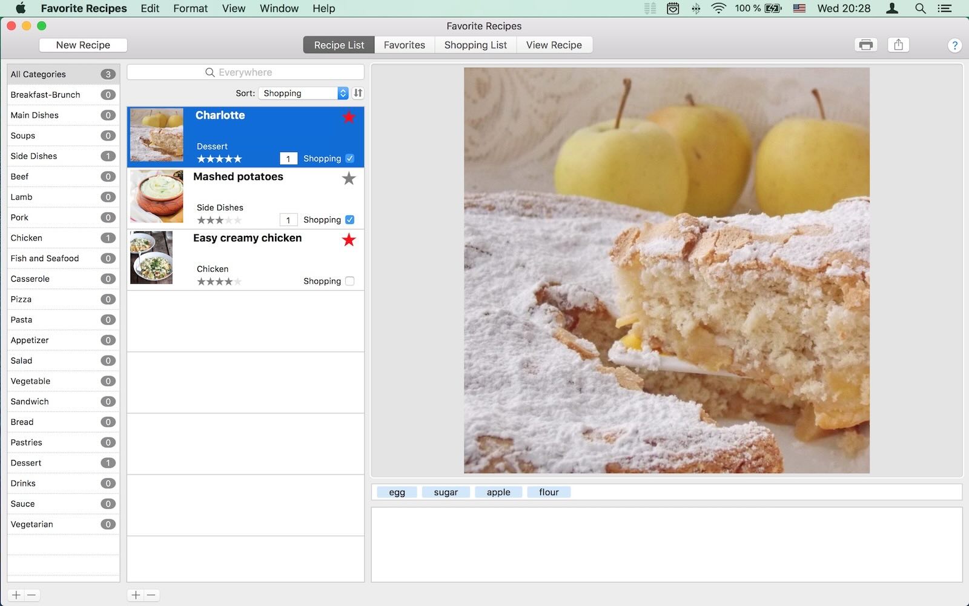Uncheck Shopping checkbox for Charlotte
The height and width of the screenshot is (606, 969).
coord(349,159)
